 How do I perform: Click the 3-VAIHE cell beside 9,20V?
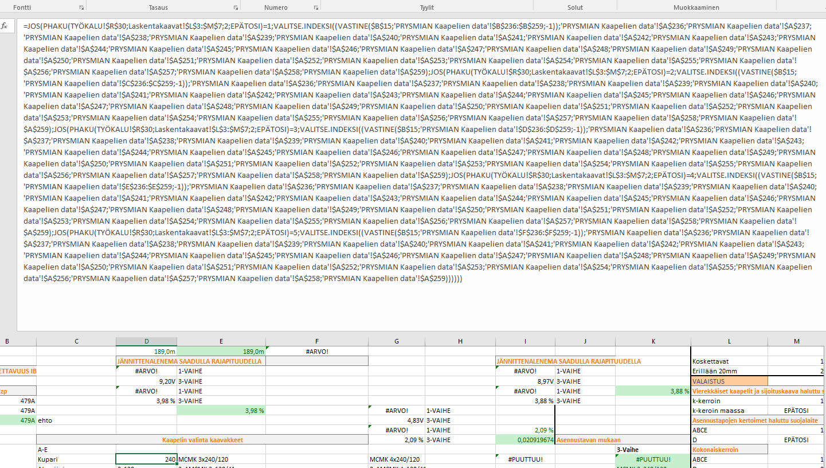[221, 381]
